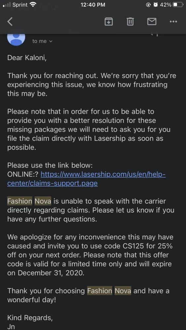Mark the message unread via envelope icon

click(152, 21)
